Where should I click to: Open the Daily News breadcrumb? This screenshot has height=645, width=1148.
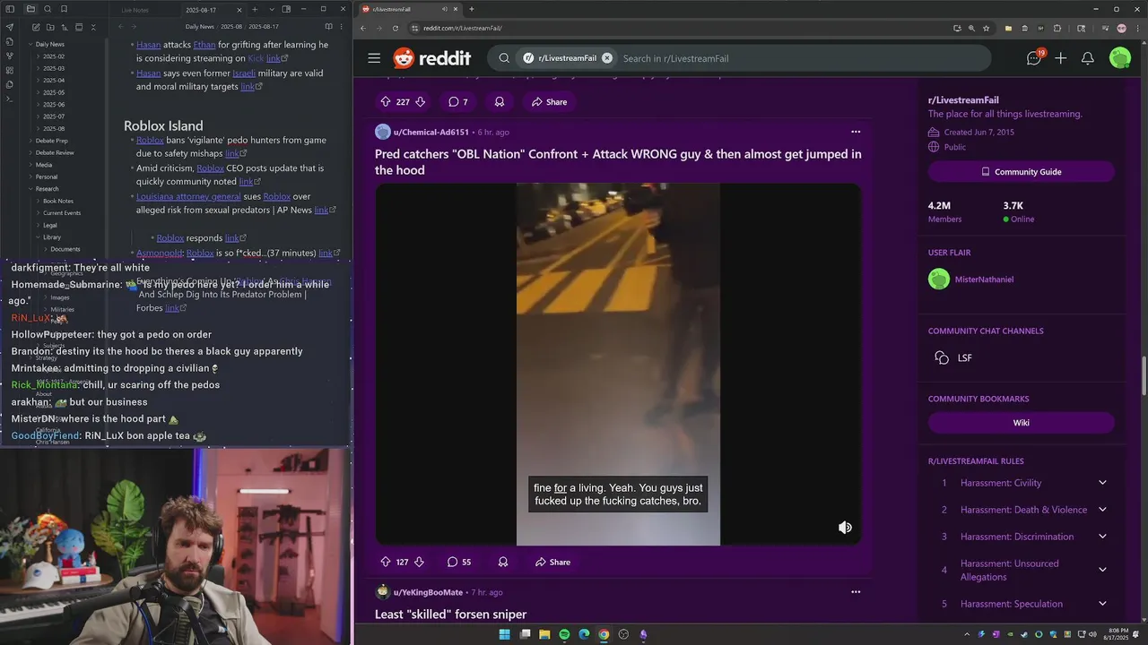coord(199,27)
